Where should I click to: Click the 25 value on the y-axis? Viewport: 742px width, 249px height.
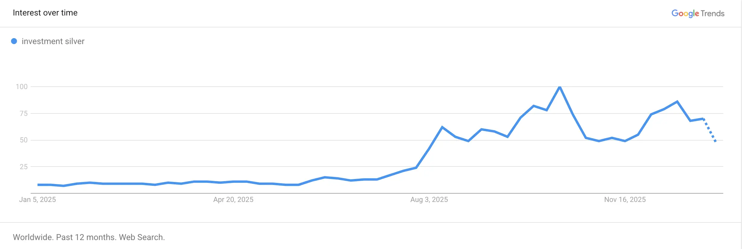coord(24,167)
